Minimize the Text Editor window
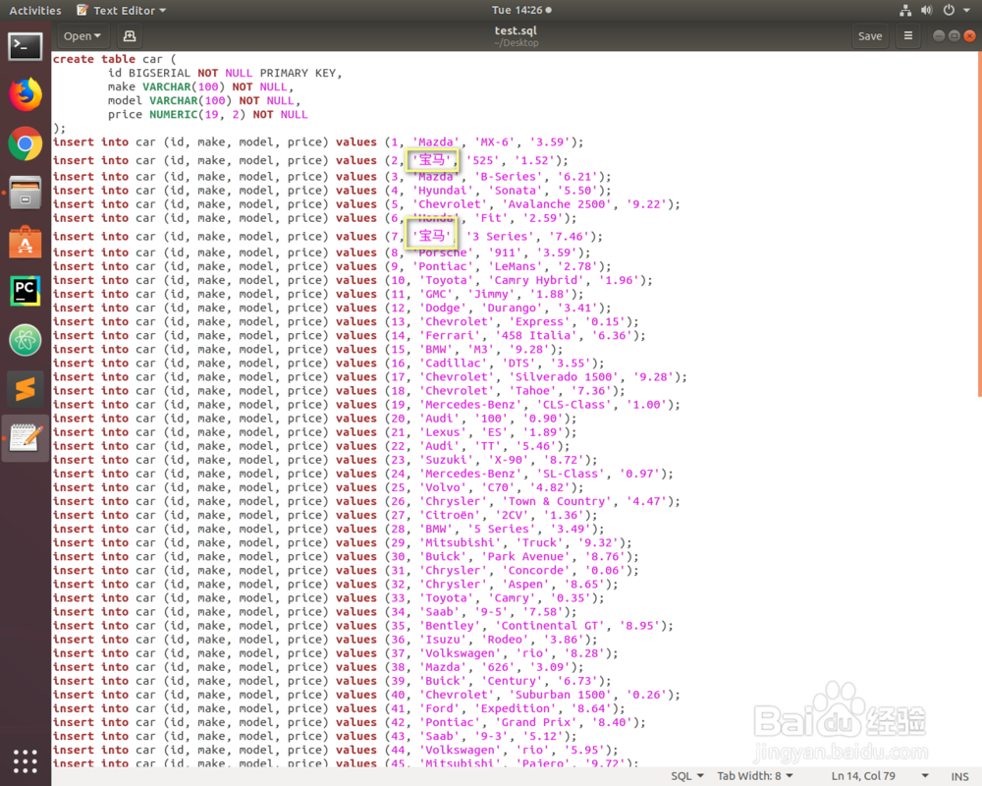982x786 pixels. click(939, 35)
